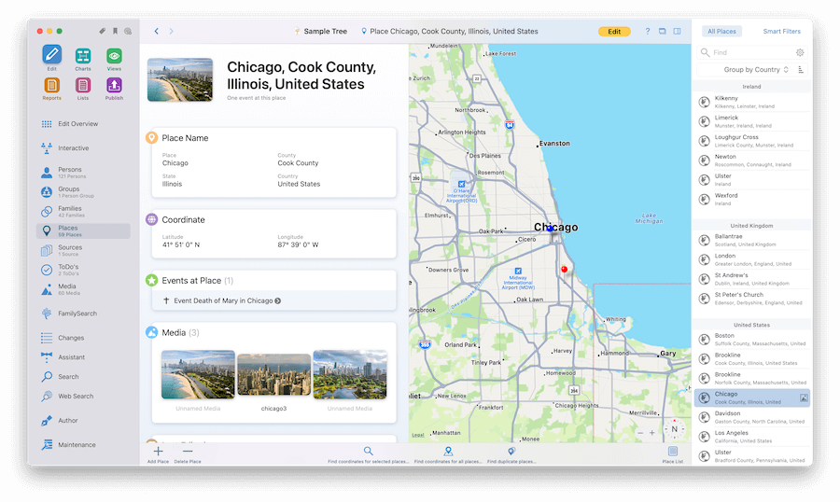Click Add Place plus button
The width and height of the screenshot is (840, 502).
[x=158, y=453]
